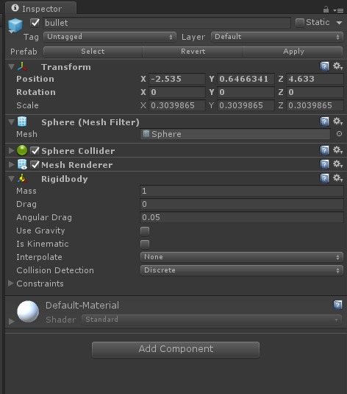Open Mesh Renderer help reference icon
Image resolution: width=347 pixels, height=394 pixels.
point(324,164)
